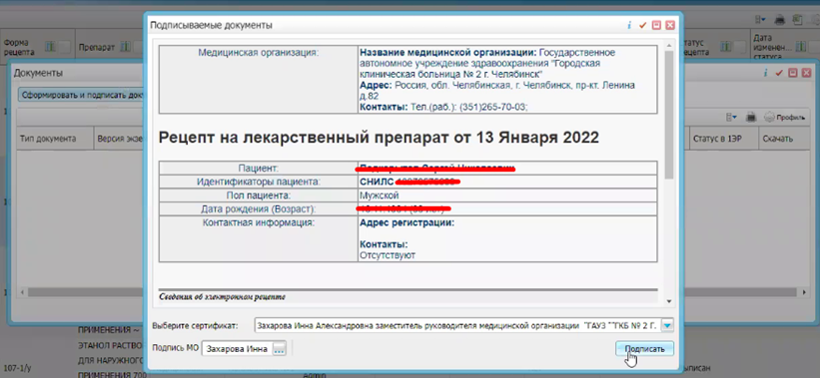Screen dimensions: 820x378
Task: Maximize the Документы window
Action: click(x=793, y=73)
